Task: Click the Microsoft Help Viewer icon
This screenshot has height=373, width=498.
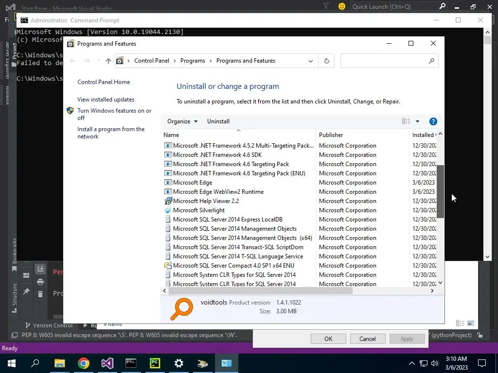Action: [168, 201]
